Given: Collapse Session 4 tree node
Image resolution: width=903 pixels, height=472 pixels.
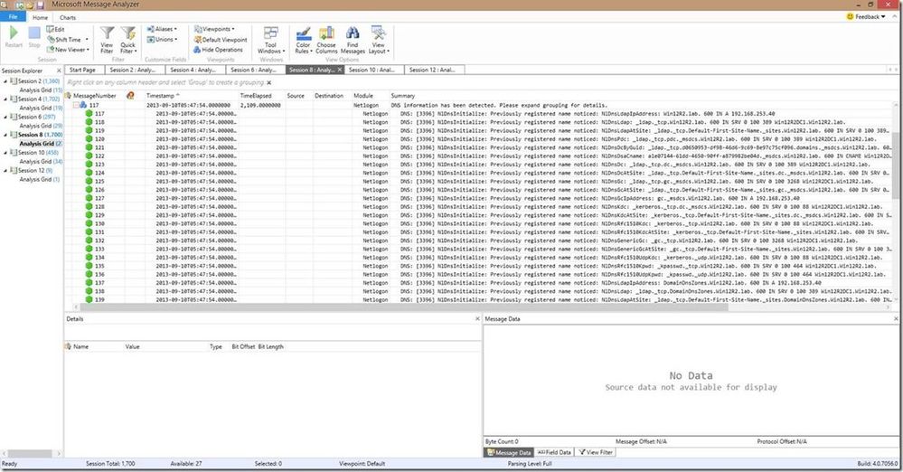Looking at the screenshot, I should (5, 99).
